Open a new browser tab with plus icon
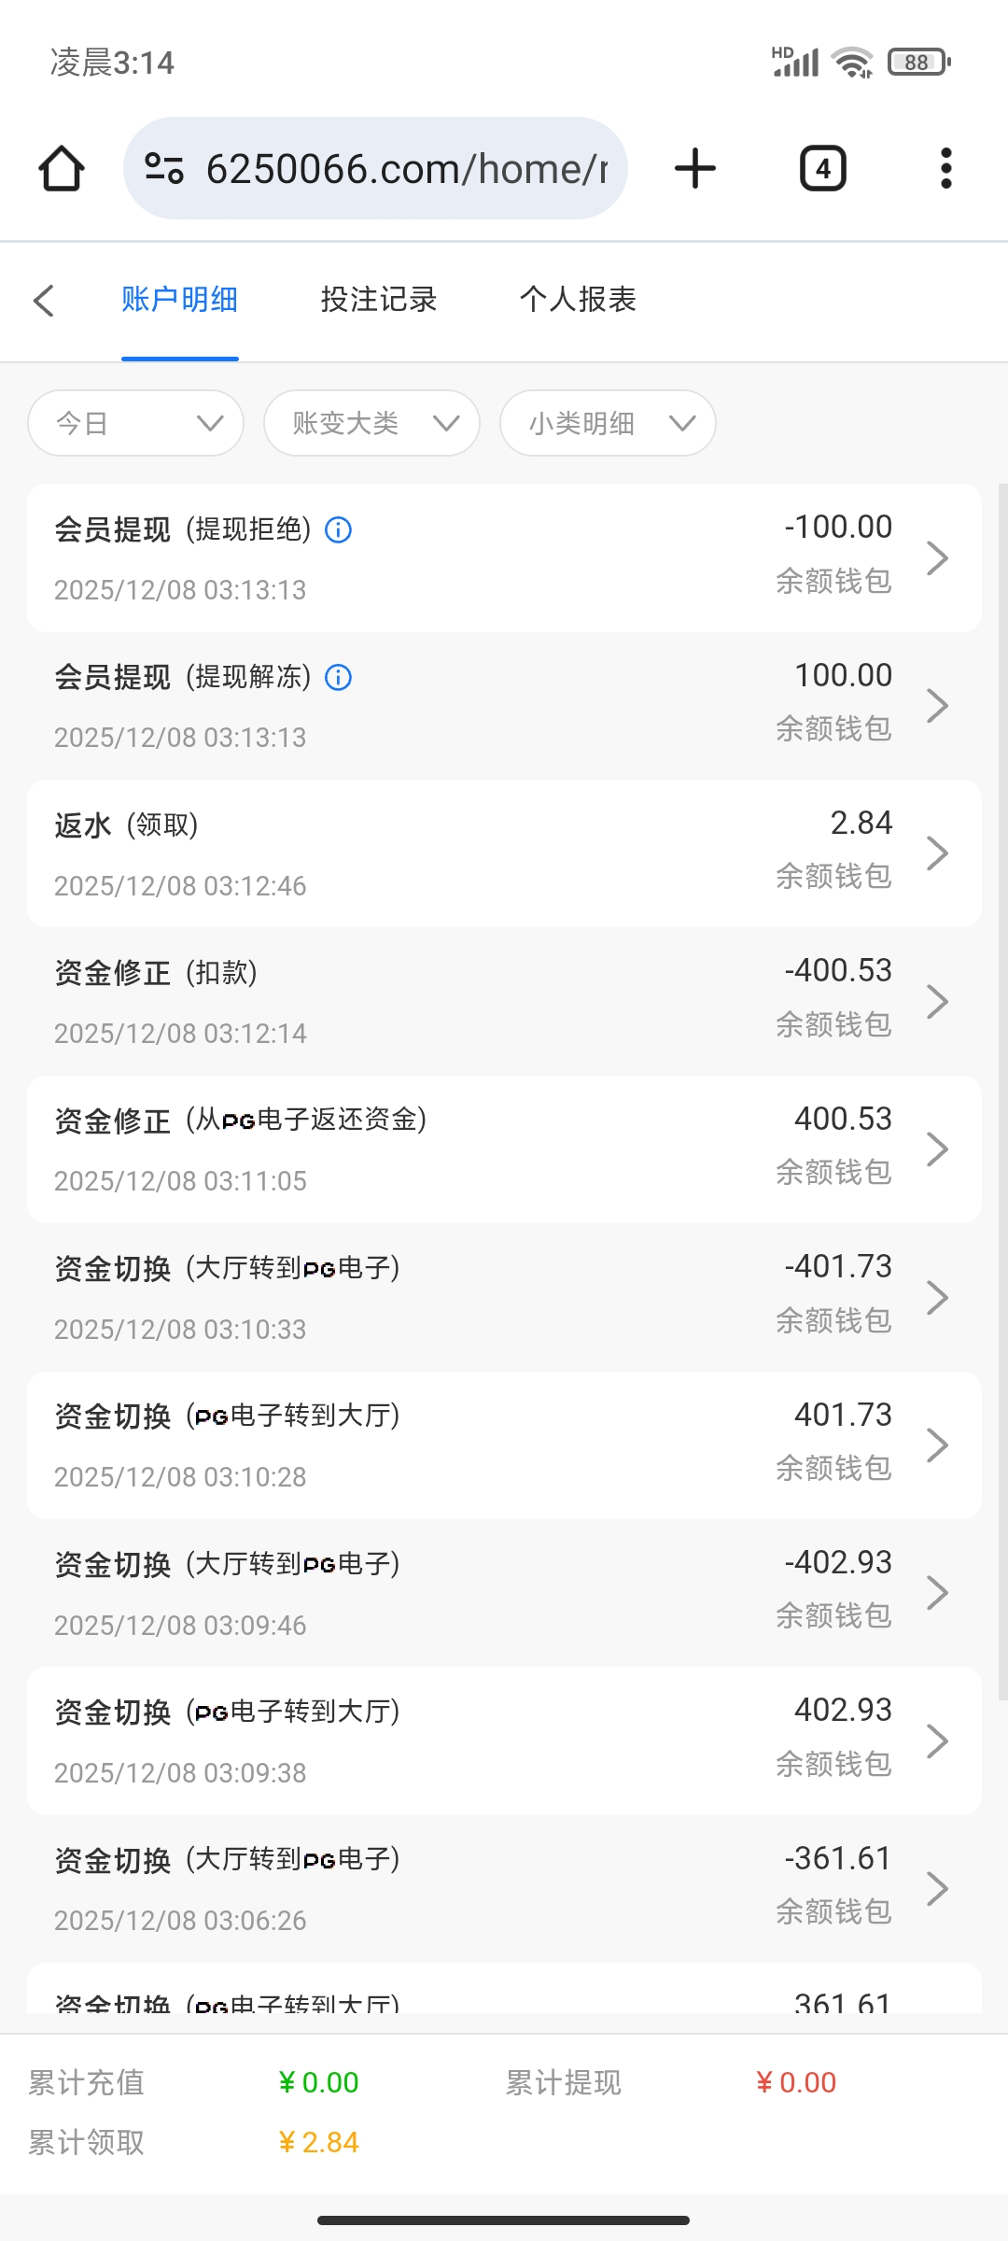Screen dimensions: 1008x2241 pos(694,167)
